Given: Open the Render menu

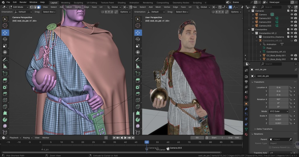Looking at the screenshot, I should (23, 2).
